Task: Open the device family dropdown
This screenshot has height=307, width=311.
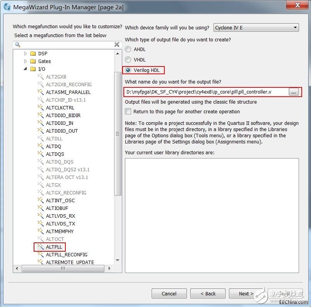Action: [x=256, y=27]
